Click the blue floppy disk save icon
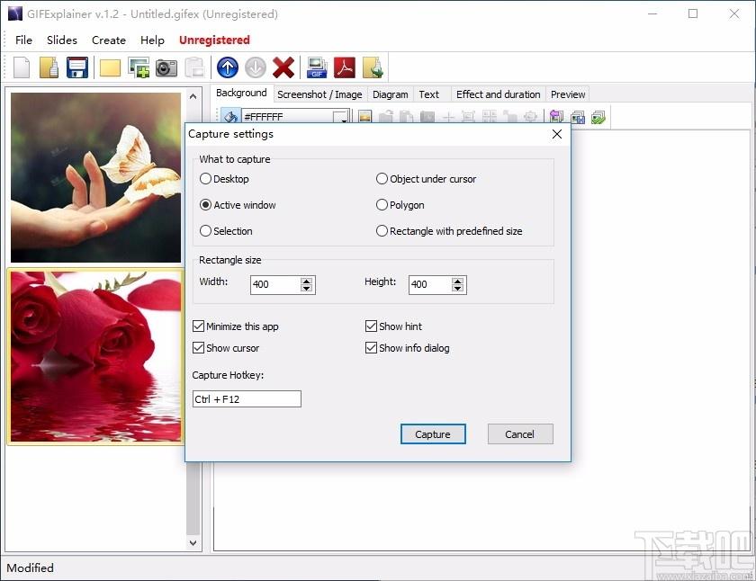The image size is (756, 581). pyautogui.click(x=77, y=67)
